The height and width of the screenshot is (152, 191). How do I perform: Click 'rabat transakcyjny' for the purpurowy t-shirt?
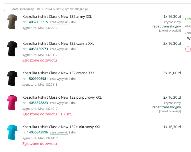tap(167, 107)
